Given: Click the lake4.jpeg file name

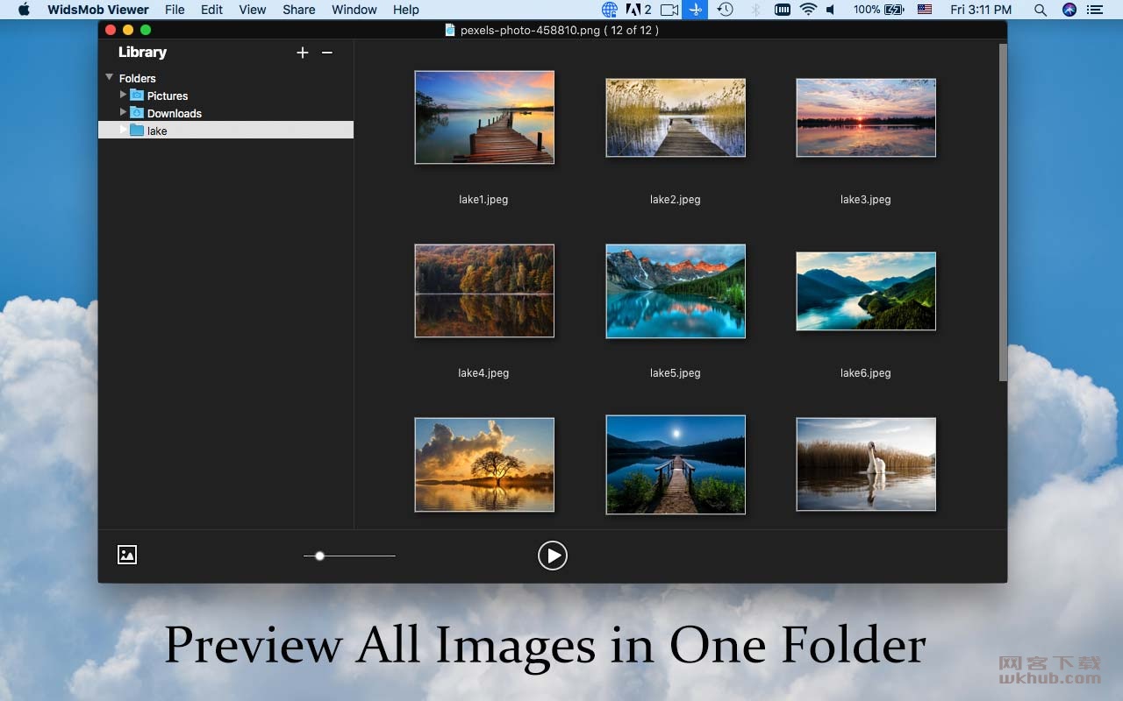Looking at the screenshot, I should coord(483,372).
